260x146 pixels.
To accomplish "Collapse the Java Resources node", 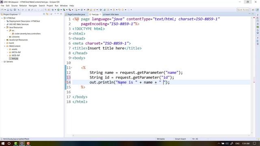I will 4,28.
